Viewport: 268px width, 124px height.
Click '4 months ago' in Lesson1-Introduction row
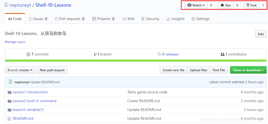(252, 92)
